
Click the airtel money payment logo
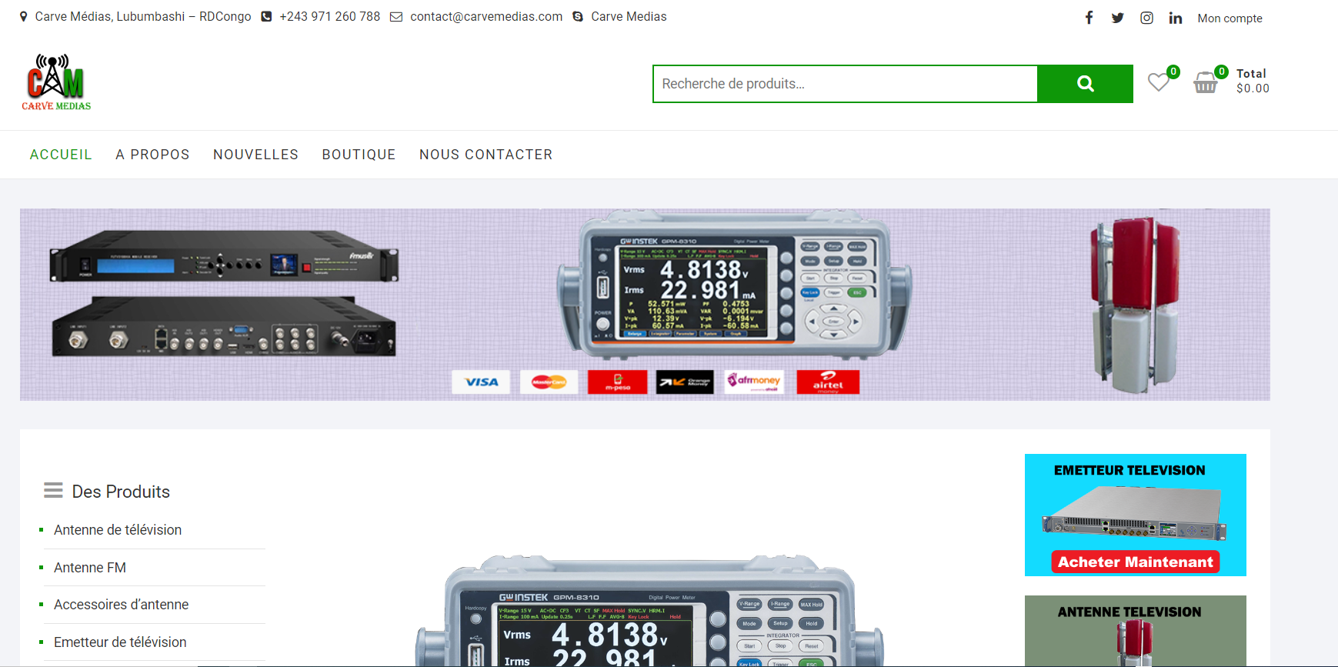click(828, 382)
